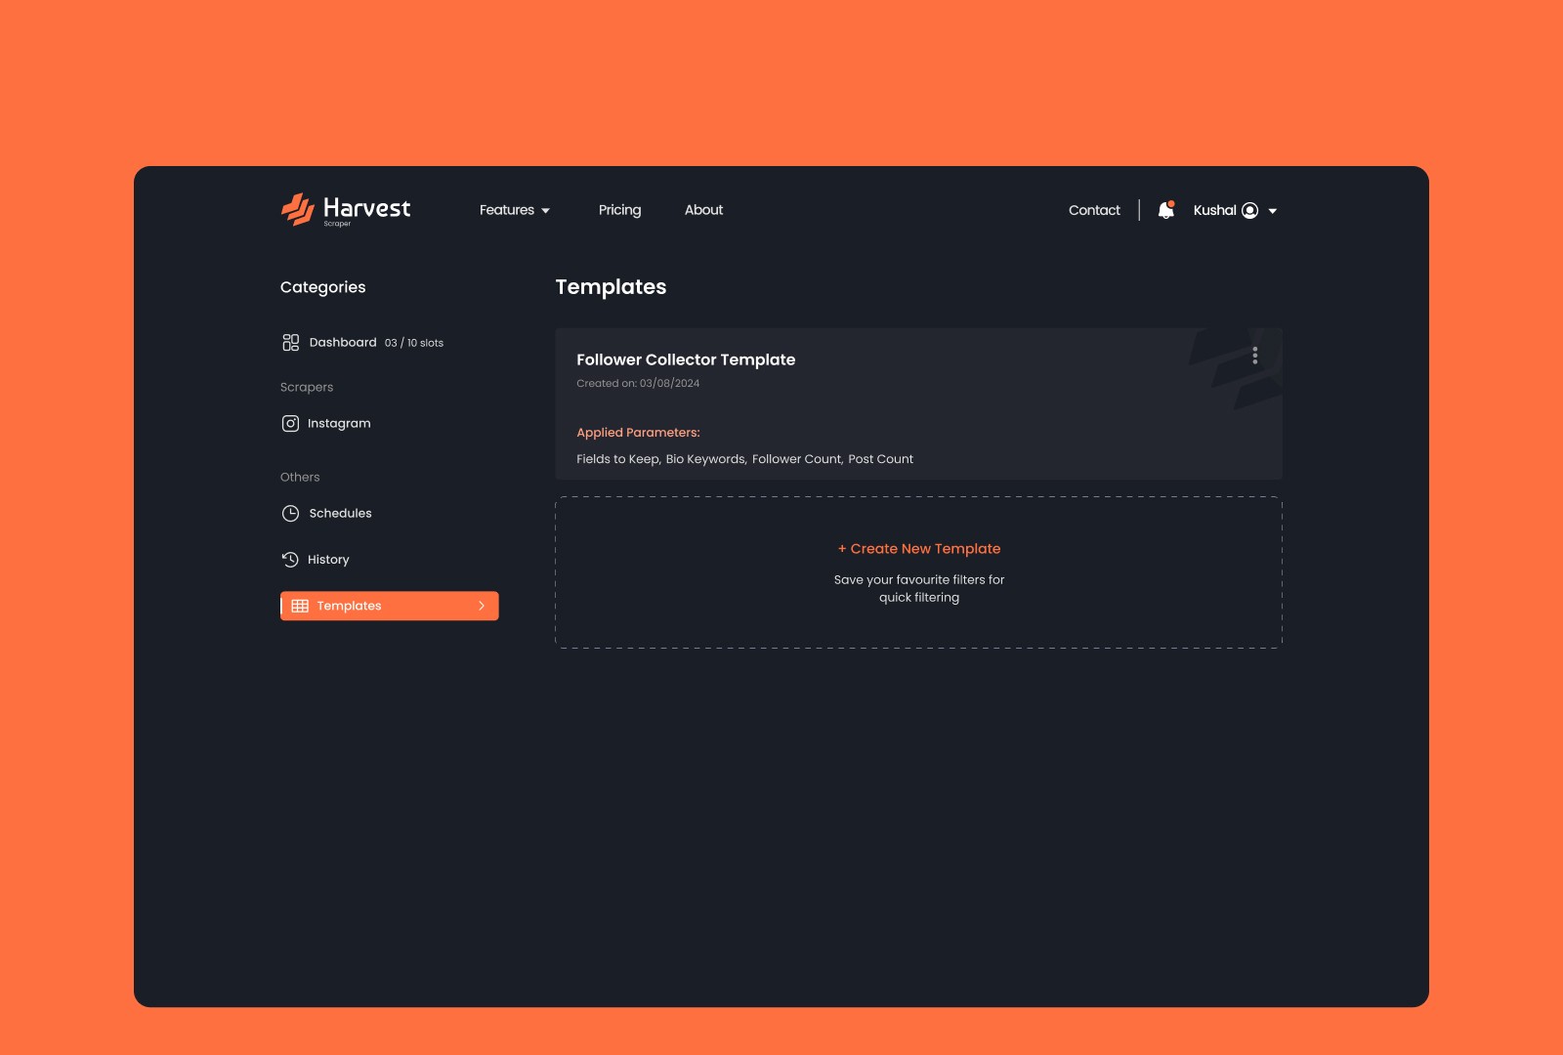1563x1055 pixels.
Task: Click the Schedules clock icon
Action: [x=290, y=513]
